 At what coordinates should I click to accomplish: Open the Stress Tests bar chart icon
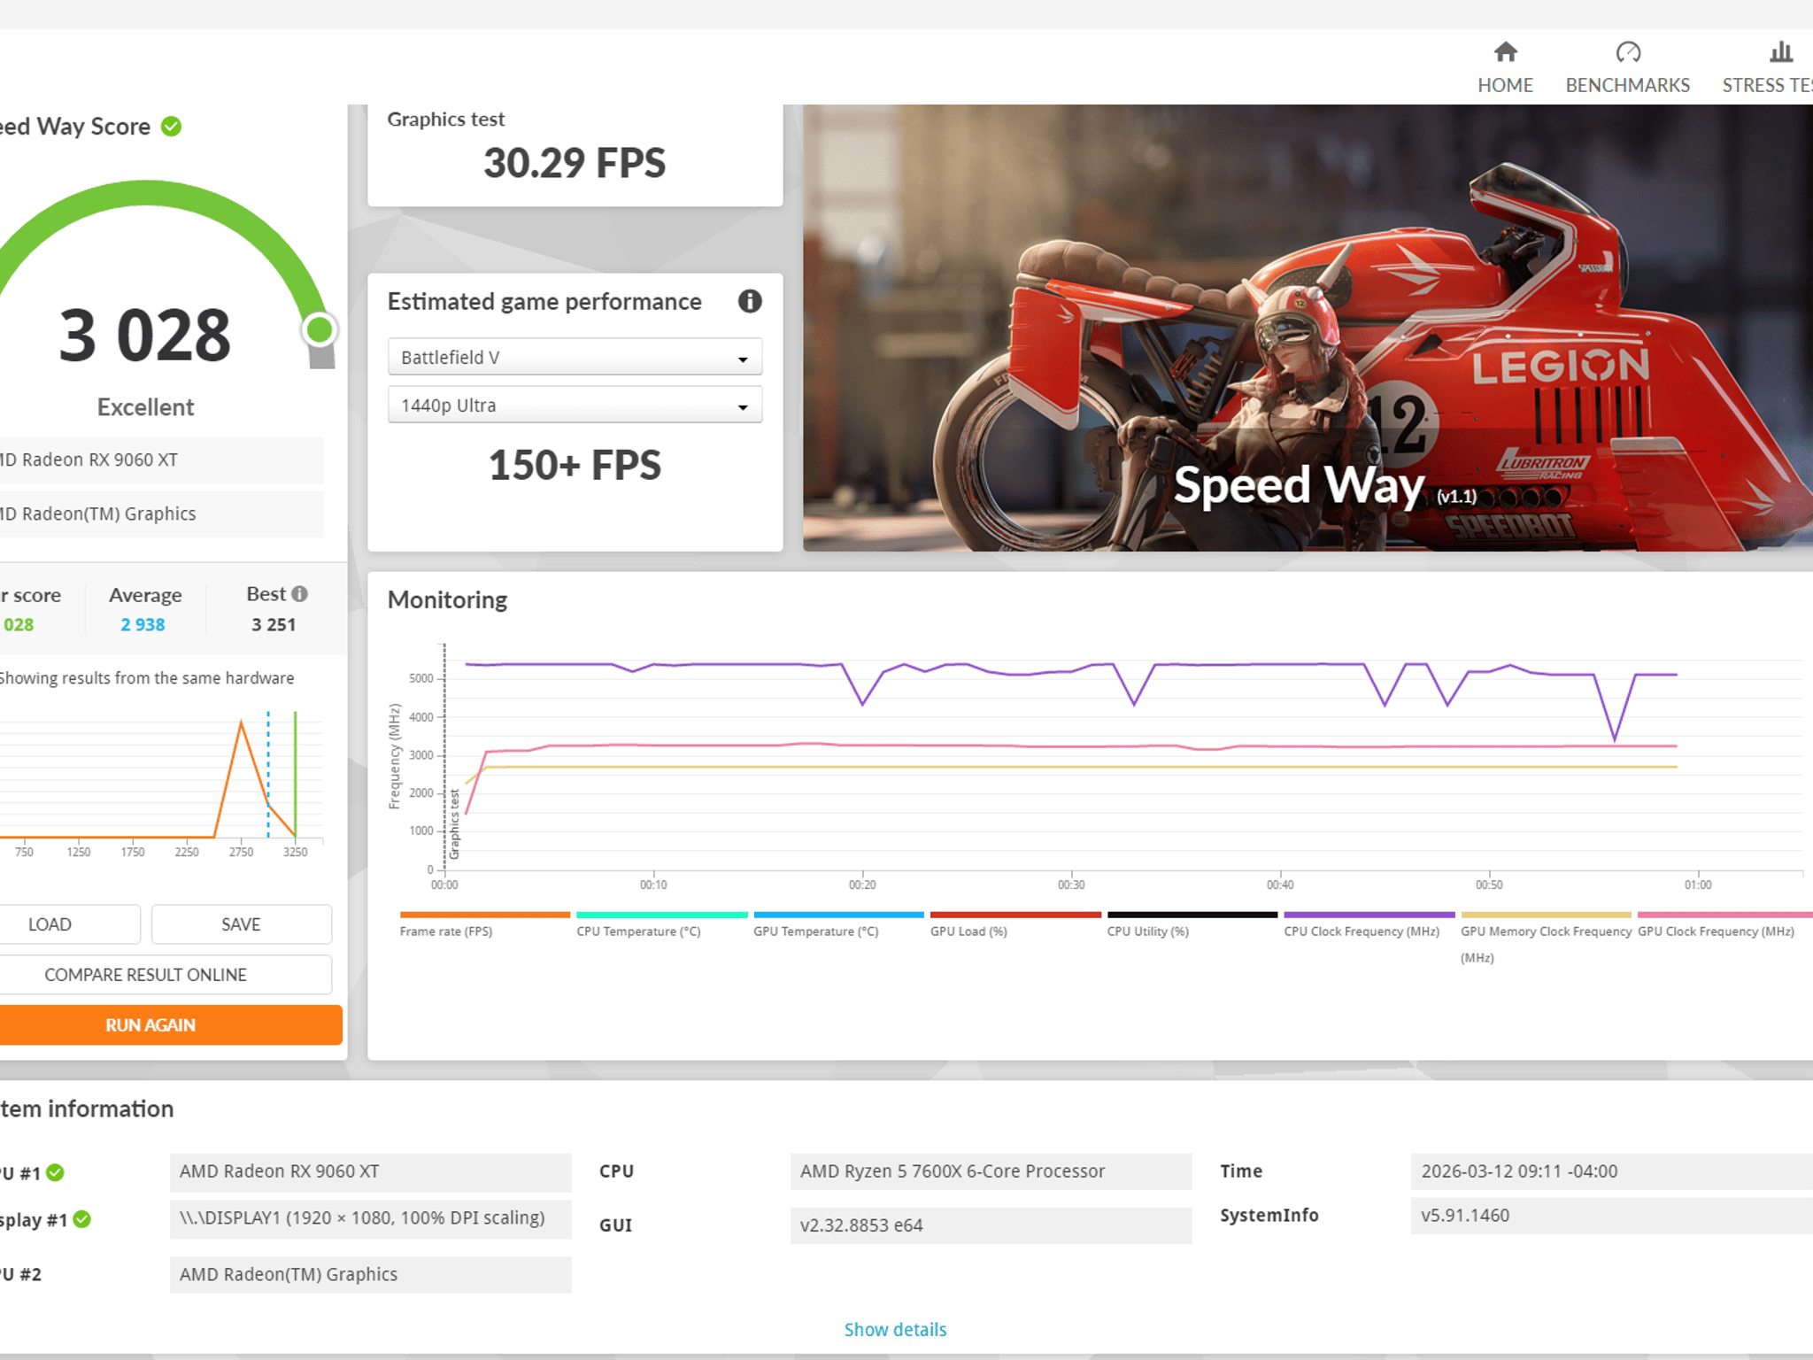1780,52
